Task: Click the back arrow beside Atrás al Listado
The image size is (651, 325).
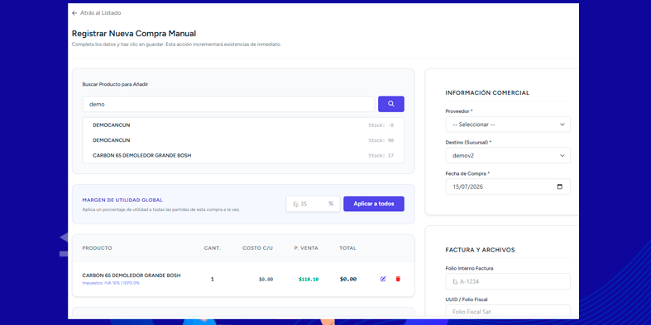Action: click(x=74, y=13)
